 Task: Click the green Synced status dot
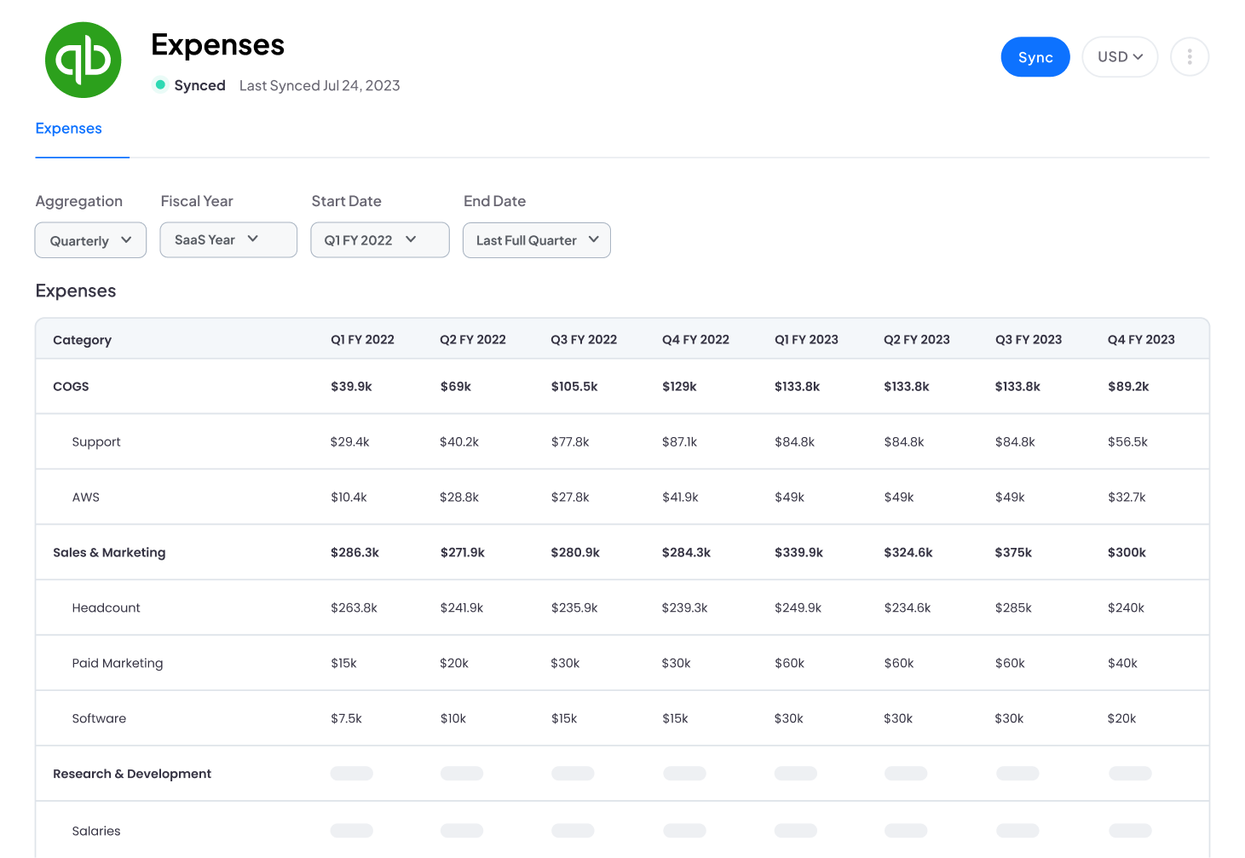[160, 84]
